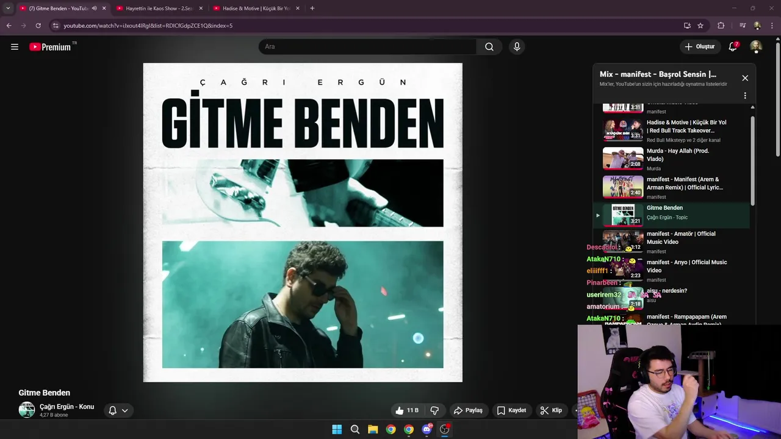Select the current Gitme Benden playlist thumbnail
This screenshot has height=439, width=781.
tap(623, 215)
